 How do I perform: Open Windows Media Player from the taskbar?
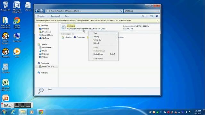[x=32, y=112]
